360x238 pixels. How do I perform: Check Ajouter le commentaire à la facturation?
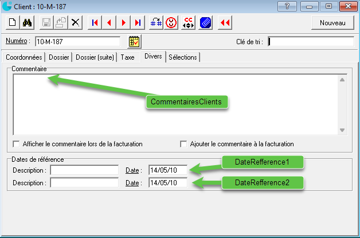[x=183, y=144]
